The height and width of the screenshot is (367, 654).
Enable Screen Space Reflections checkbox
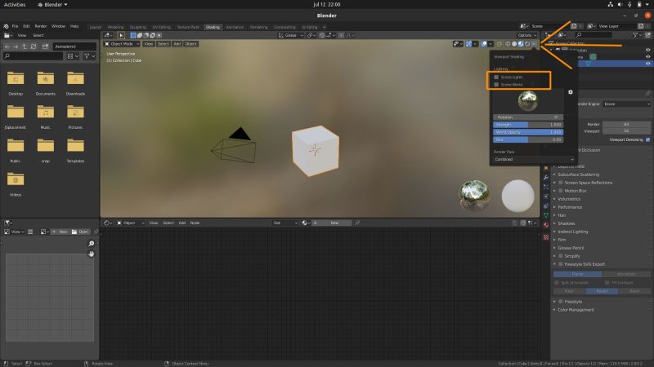(x=561, y=183)
